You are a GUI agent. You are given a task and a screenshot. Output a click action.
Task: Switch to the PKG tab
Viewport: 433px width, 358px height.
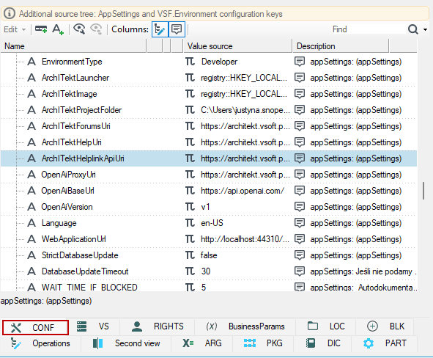tap(263, 343)
